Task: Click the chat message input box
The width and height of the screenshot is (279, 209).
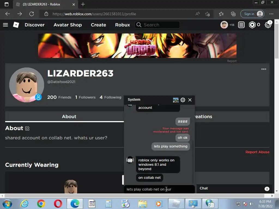Action: (159, 189)
